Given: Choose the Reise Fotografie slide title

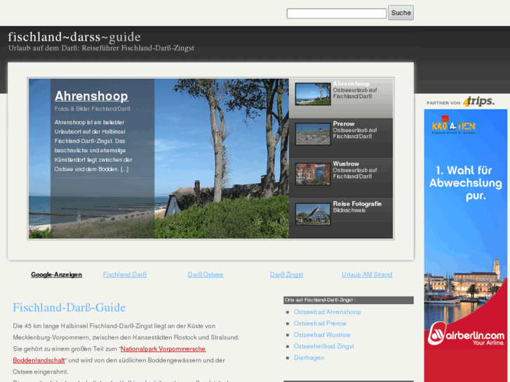Looking at the screenshot, I should click(x=357, y=203).
